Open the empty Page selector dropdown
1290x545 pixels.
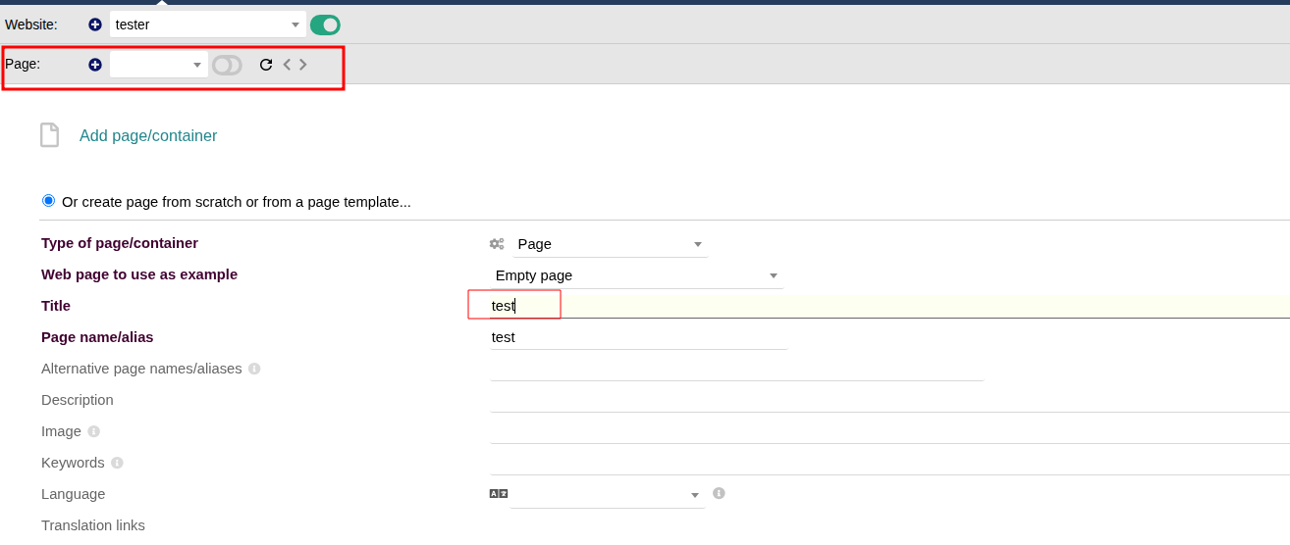pos(159,65)
